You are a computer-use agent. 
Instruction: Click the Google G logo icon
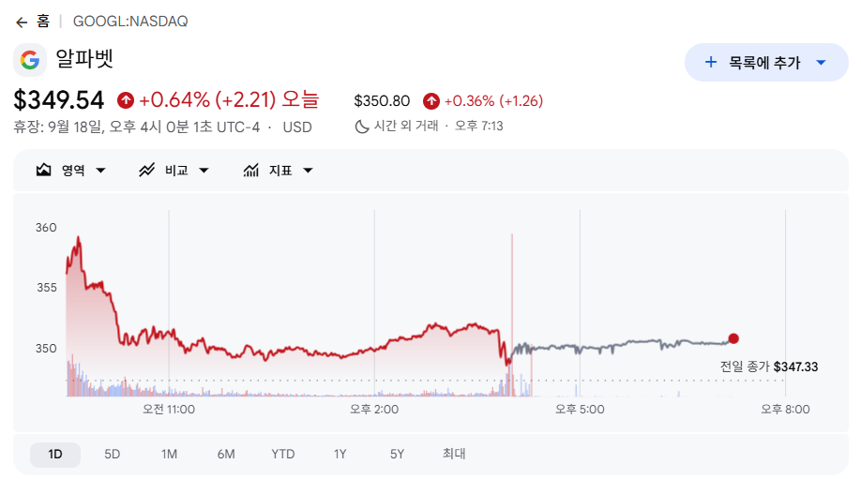30,60
